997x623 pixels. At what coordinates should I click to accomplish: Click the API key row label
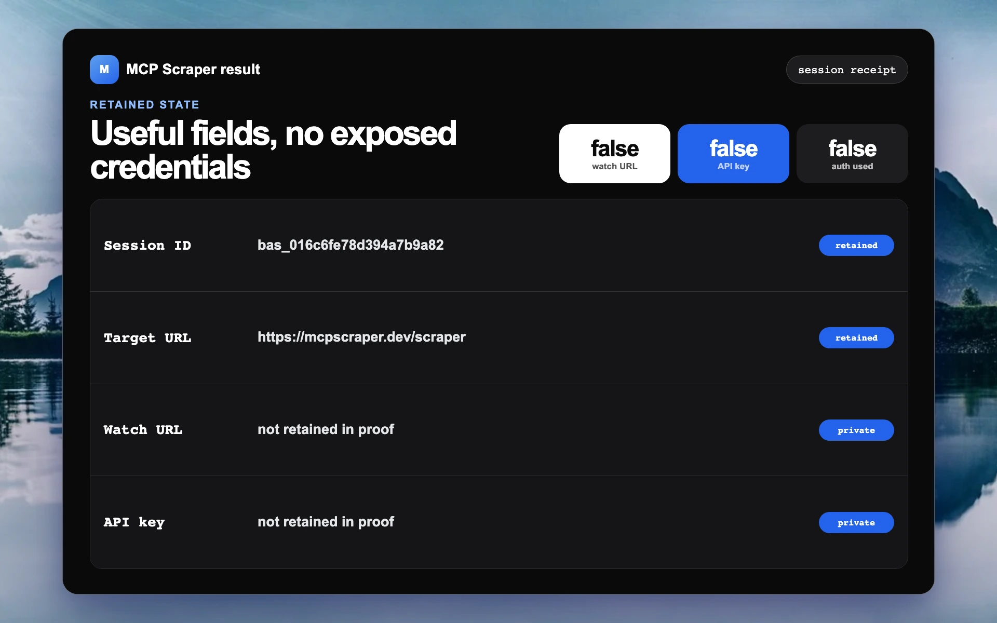(134, 522)
